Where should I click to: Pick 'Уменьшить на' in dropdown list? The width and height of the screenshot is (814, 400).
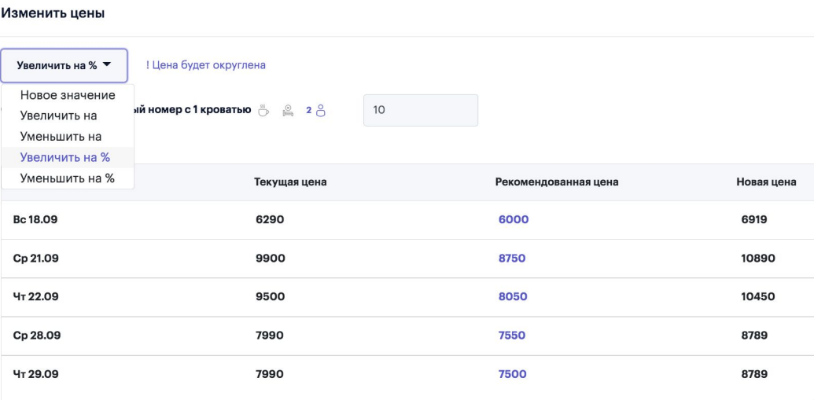pyautogui.click(x=61, y=136)
